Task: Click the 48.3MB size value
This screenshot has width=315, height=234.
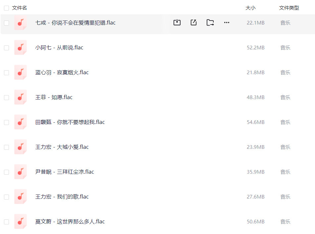Action: (x=255, y=97)
